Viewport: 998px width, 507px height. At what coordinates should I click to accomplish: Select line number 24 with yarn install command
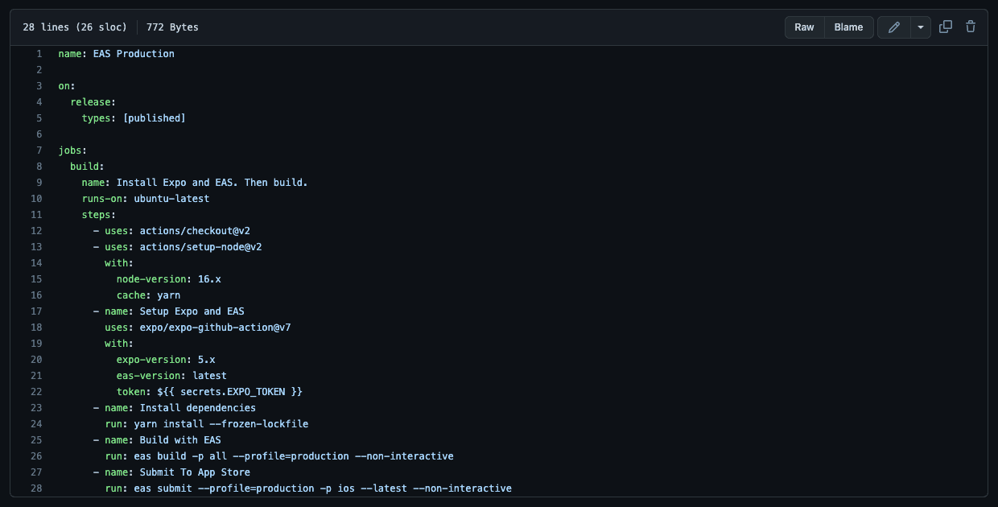click(35, 423)
